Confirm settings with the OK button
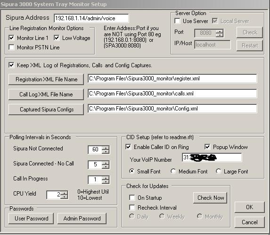This screenshot has height=235, width=270. (250, 207)
